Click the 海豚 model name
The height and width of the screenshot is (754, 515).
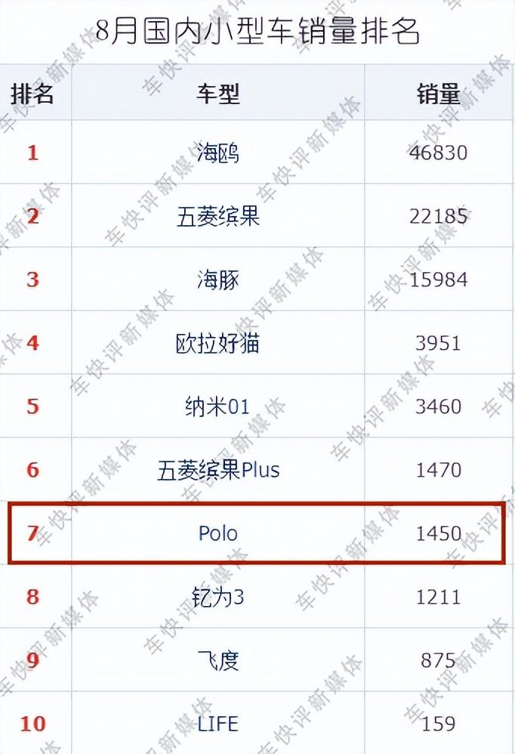pyautogui.click(x=217, y=280)
